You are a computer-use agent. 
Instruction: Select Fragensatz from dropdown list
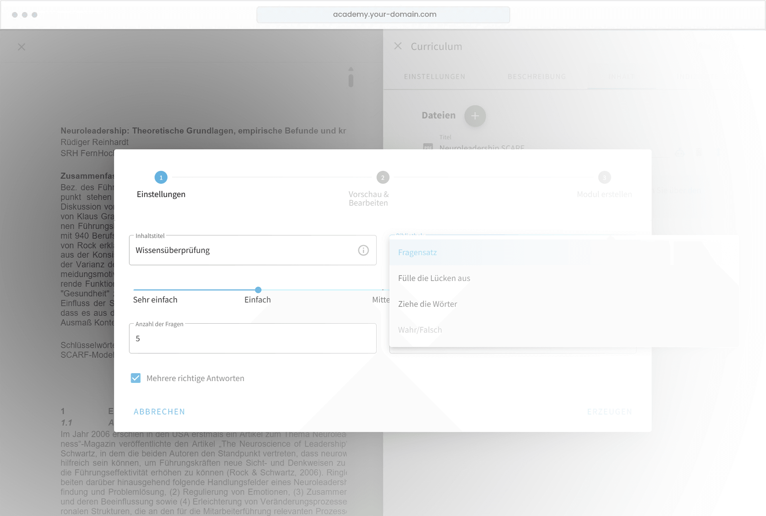click(x=417, y=252)
